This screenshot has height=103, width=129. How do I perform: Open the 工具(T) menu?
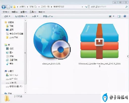(x=33, y=12)
